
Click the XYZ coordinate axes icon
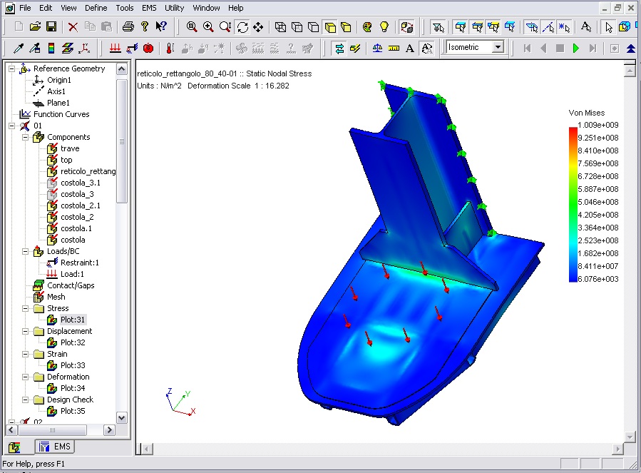tap(85, 49)
